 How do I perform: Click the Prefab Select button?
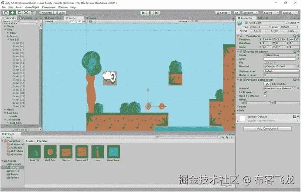(x=257, y=31)
